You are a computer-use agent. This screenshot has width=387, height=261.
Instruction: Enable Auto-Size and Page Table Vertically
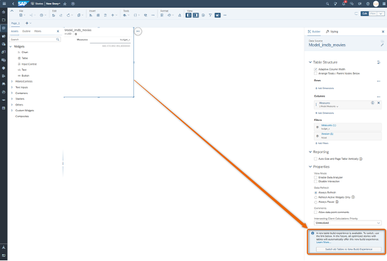click(x=315, y=159)
